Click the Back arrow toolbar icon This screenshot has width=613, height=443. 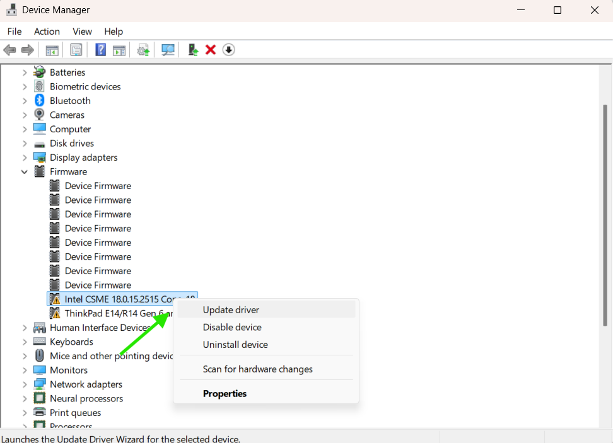pyautogui.click(x=9, y=50)
